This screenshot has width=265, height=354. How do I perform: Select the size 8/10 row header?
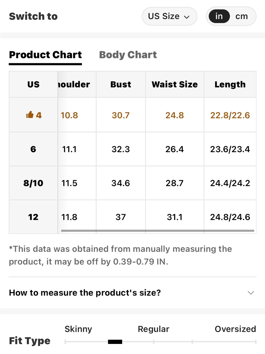33,183
